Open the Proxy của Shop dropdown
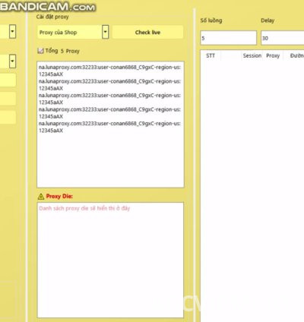The image size is (304, 322). pos(73,32)
